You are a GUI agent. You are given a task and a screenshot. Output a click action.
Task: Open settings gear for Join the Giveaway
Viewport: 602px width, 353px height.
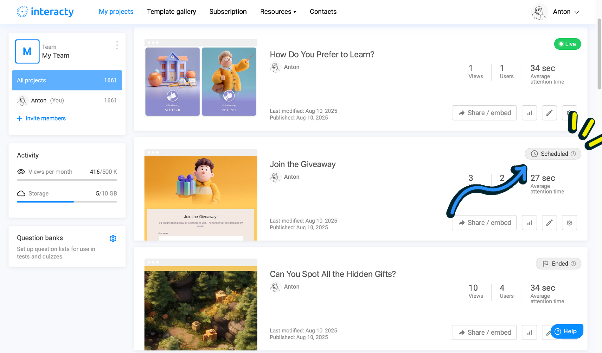(569, 223)
